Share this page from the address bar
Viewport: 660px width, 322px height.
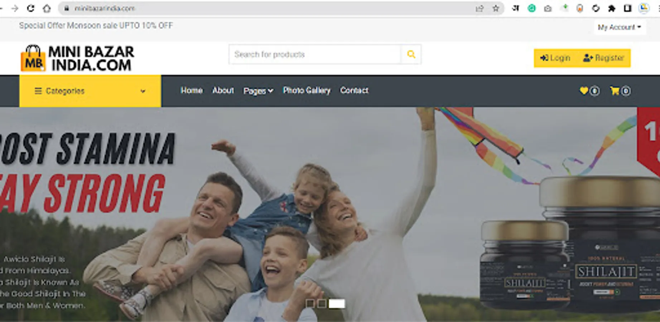click(x=480, y=8)
